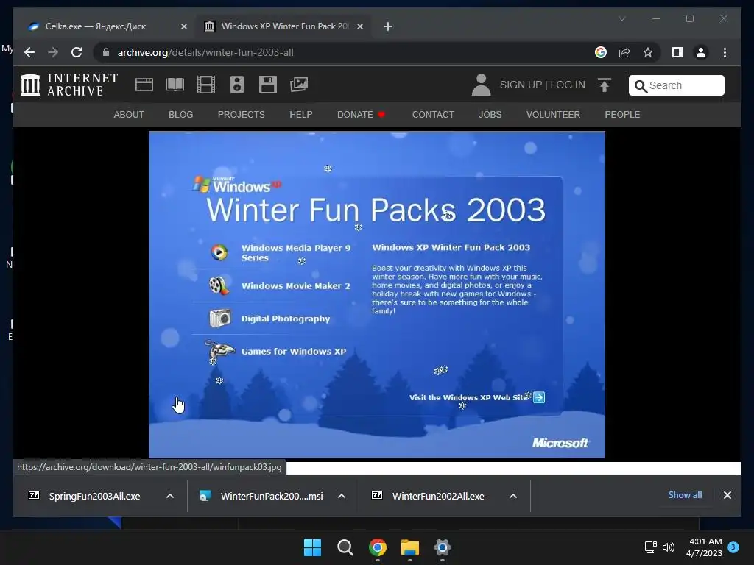This screenshot has width=754, height=565.
Task: Reload the current page
Action: 77,52
